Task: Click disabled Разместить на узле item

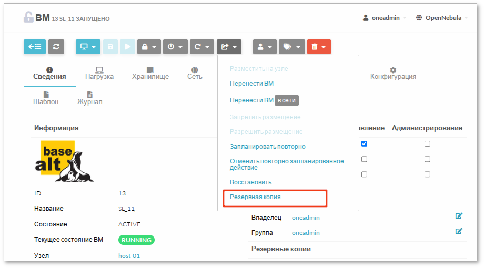Action: (259, 69)
